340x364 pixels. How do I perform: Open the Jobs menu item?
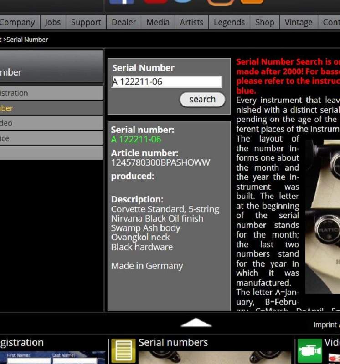[x=53, y=22]
